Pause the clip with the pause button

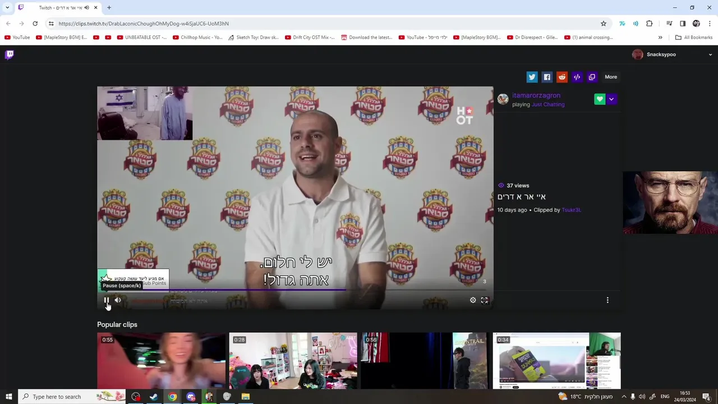[106, 300]
